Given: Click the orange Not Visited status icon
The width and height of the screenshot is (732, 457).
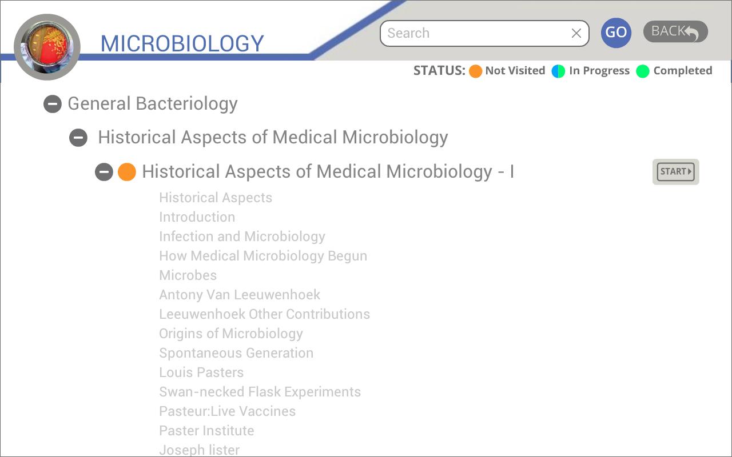Looking at the screenshot, I should 475,71.
